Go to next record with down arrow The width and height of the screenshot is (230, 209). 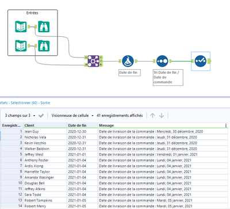coord(162,116)
